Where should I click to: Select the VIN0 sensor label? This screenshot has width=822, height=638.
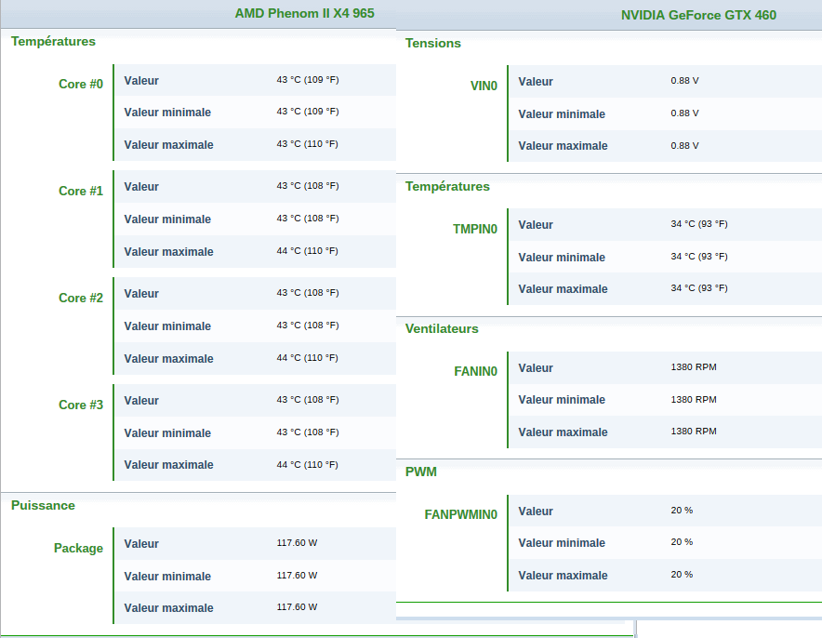(x=484, y=86)
